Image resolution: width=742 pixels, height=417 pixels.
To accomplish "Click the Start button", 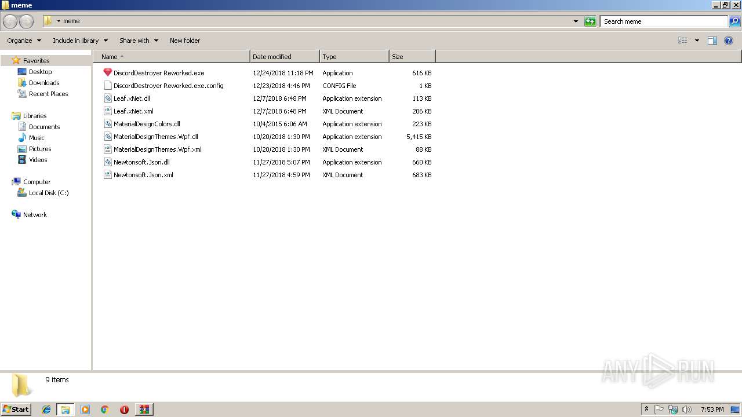I will (16, 409).
